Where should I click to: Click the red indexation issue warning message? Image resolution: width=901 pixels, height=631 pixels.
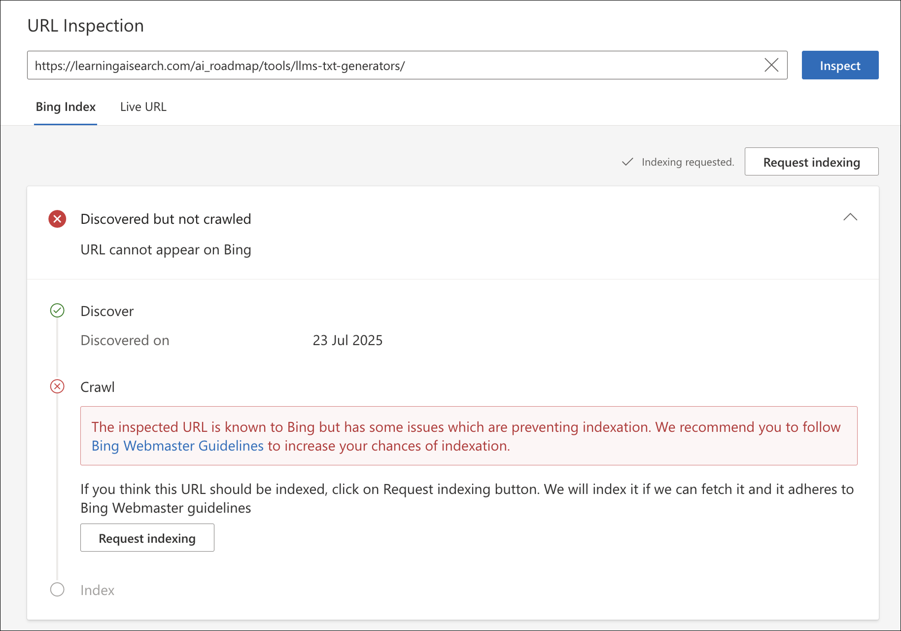(x=469, y=436)
